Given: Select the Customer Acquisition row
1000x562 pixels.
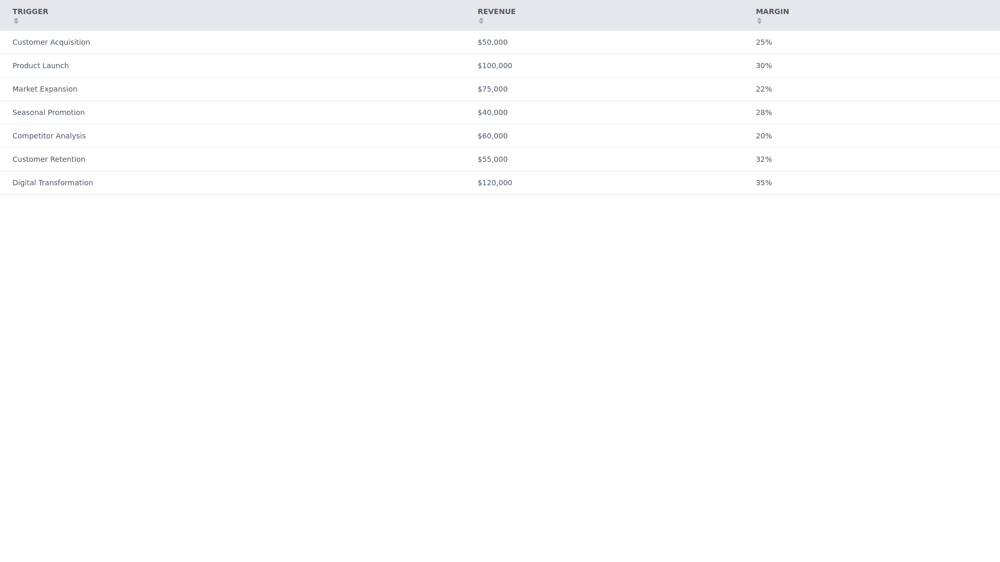Looking at the screenshot, I should click(51, 42).
